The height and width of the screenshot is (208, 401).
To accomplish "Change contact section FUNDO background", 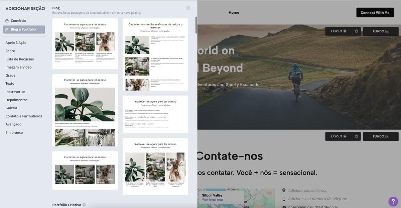I will 381,136.
